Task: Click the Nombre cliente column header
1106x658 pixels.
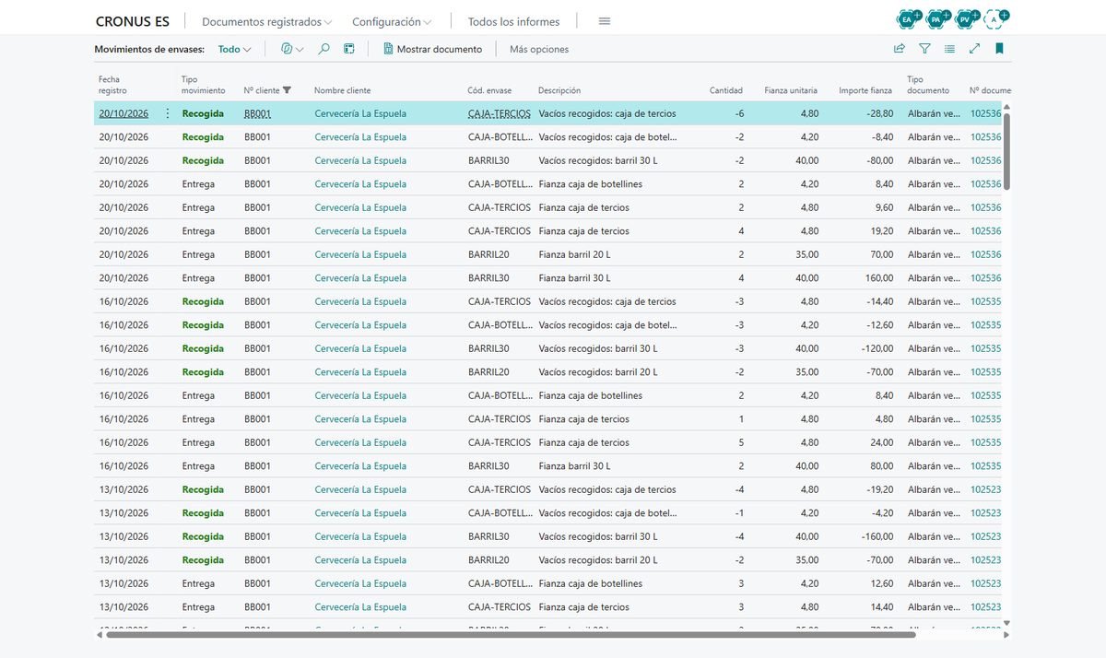Action: click(x=343, y=90)
